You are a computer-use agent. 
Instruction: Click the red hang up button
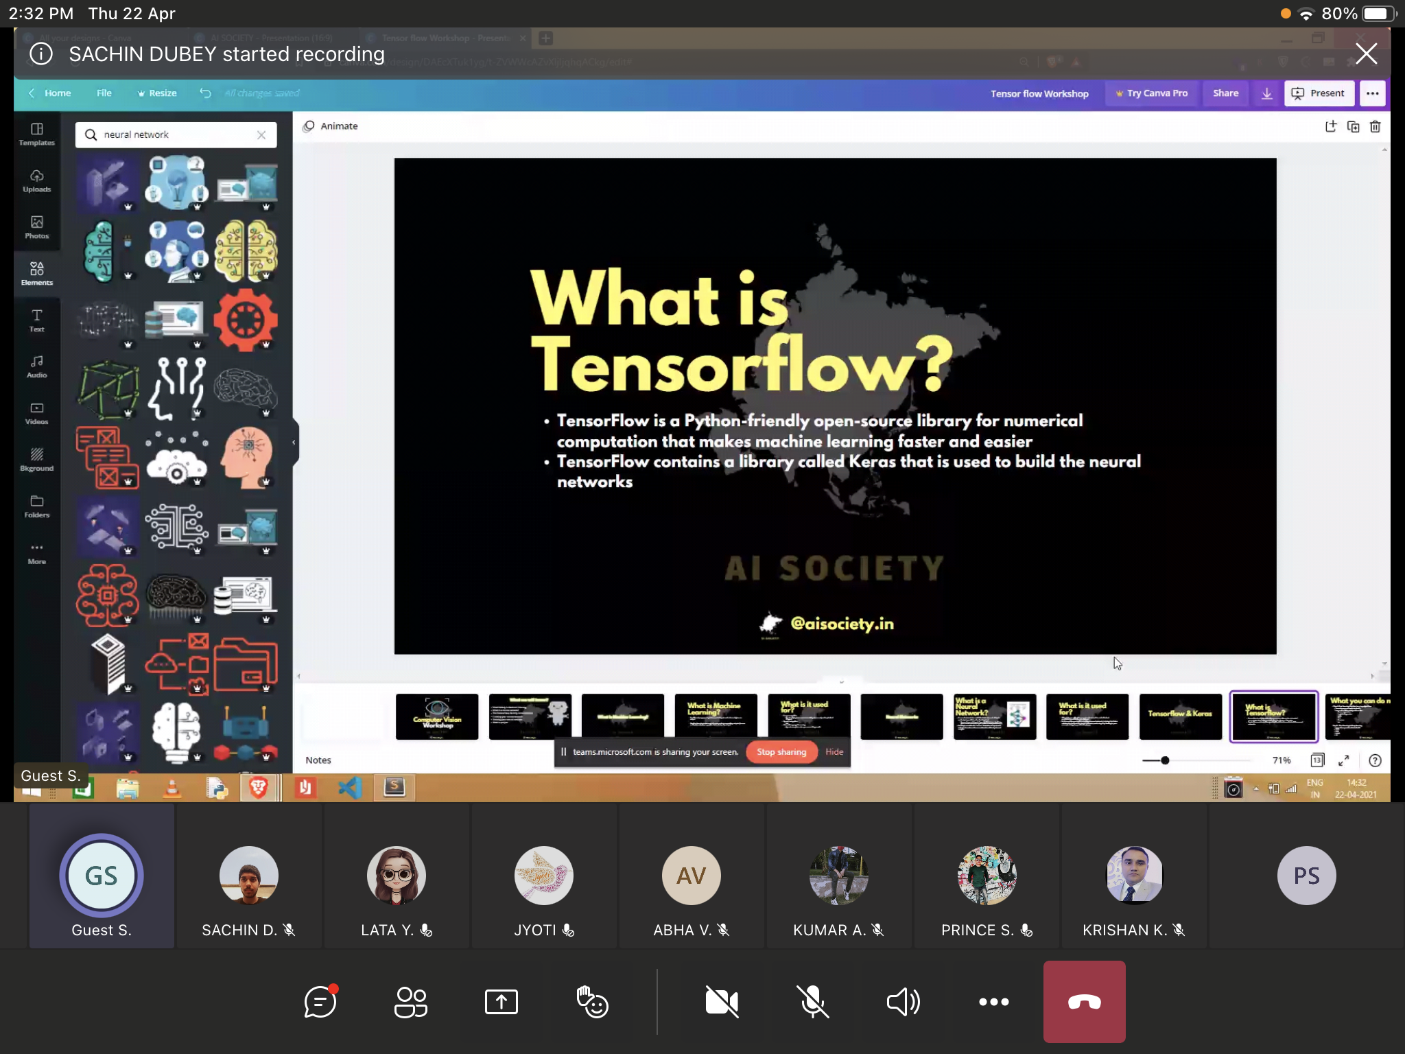pyautogui.click(x=1085, y=1002)
